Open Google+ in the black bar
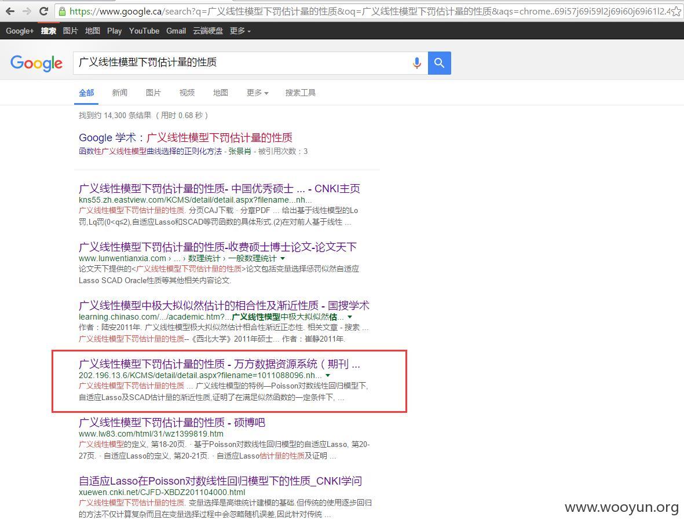This screenshot has width=684, height=524. point(20,31)
